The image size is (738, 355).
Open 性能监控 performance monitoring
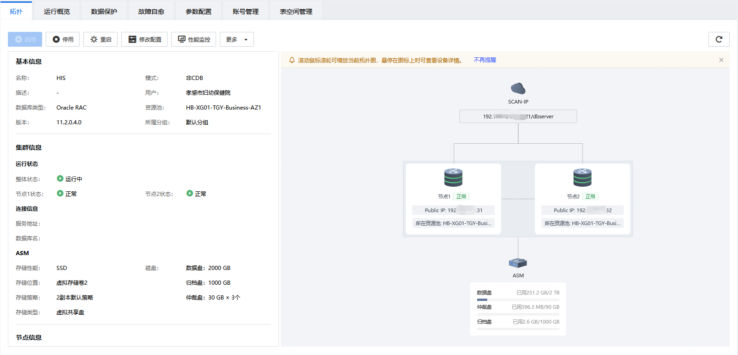point(193,39)
